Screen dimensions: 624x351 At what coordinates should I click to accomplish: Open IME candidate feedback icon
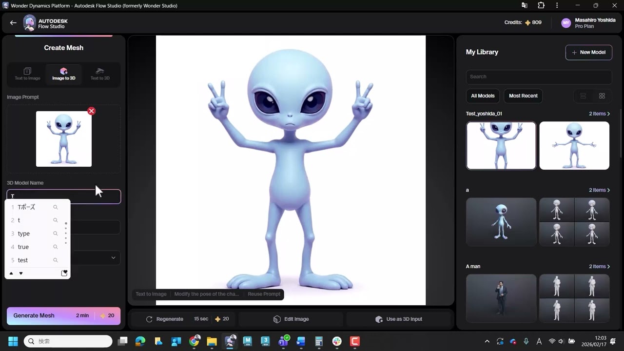[64, 273]
